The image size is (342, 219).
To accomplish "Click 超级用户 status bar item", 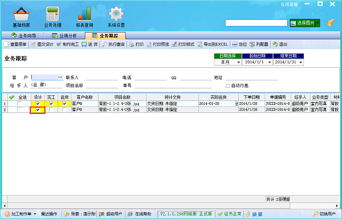I will [x=111, y=214].
